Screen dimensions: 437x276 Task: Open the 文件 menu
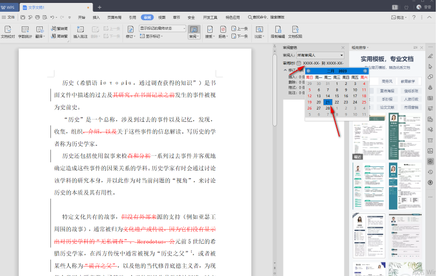pos(11,17)
